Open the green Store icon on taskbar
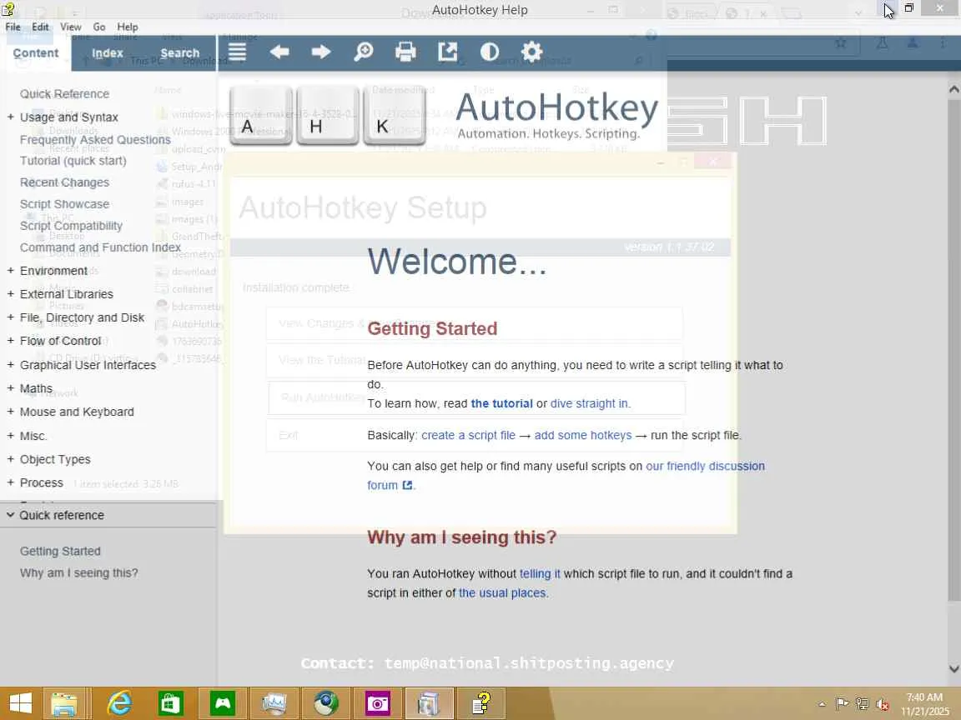 coord(170,703)
